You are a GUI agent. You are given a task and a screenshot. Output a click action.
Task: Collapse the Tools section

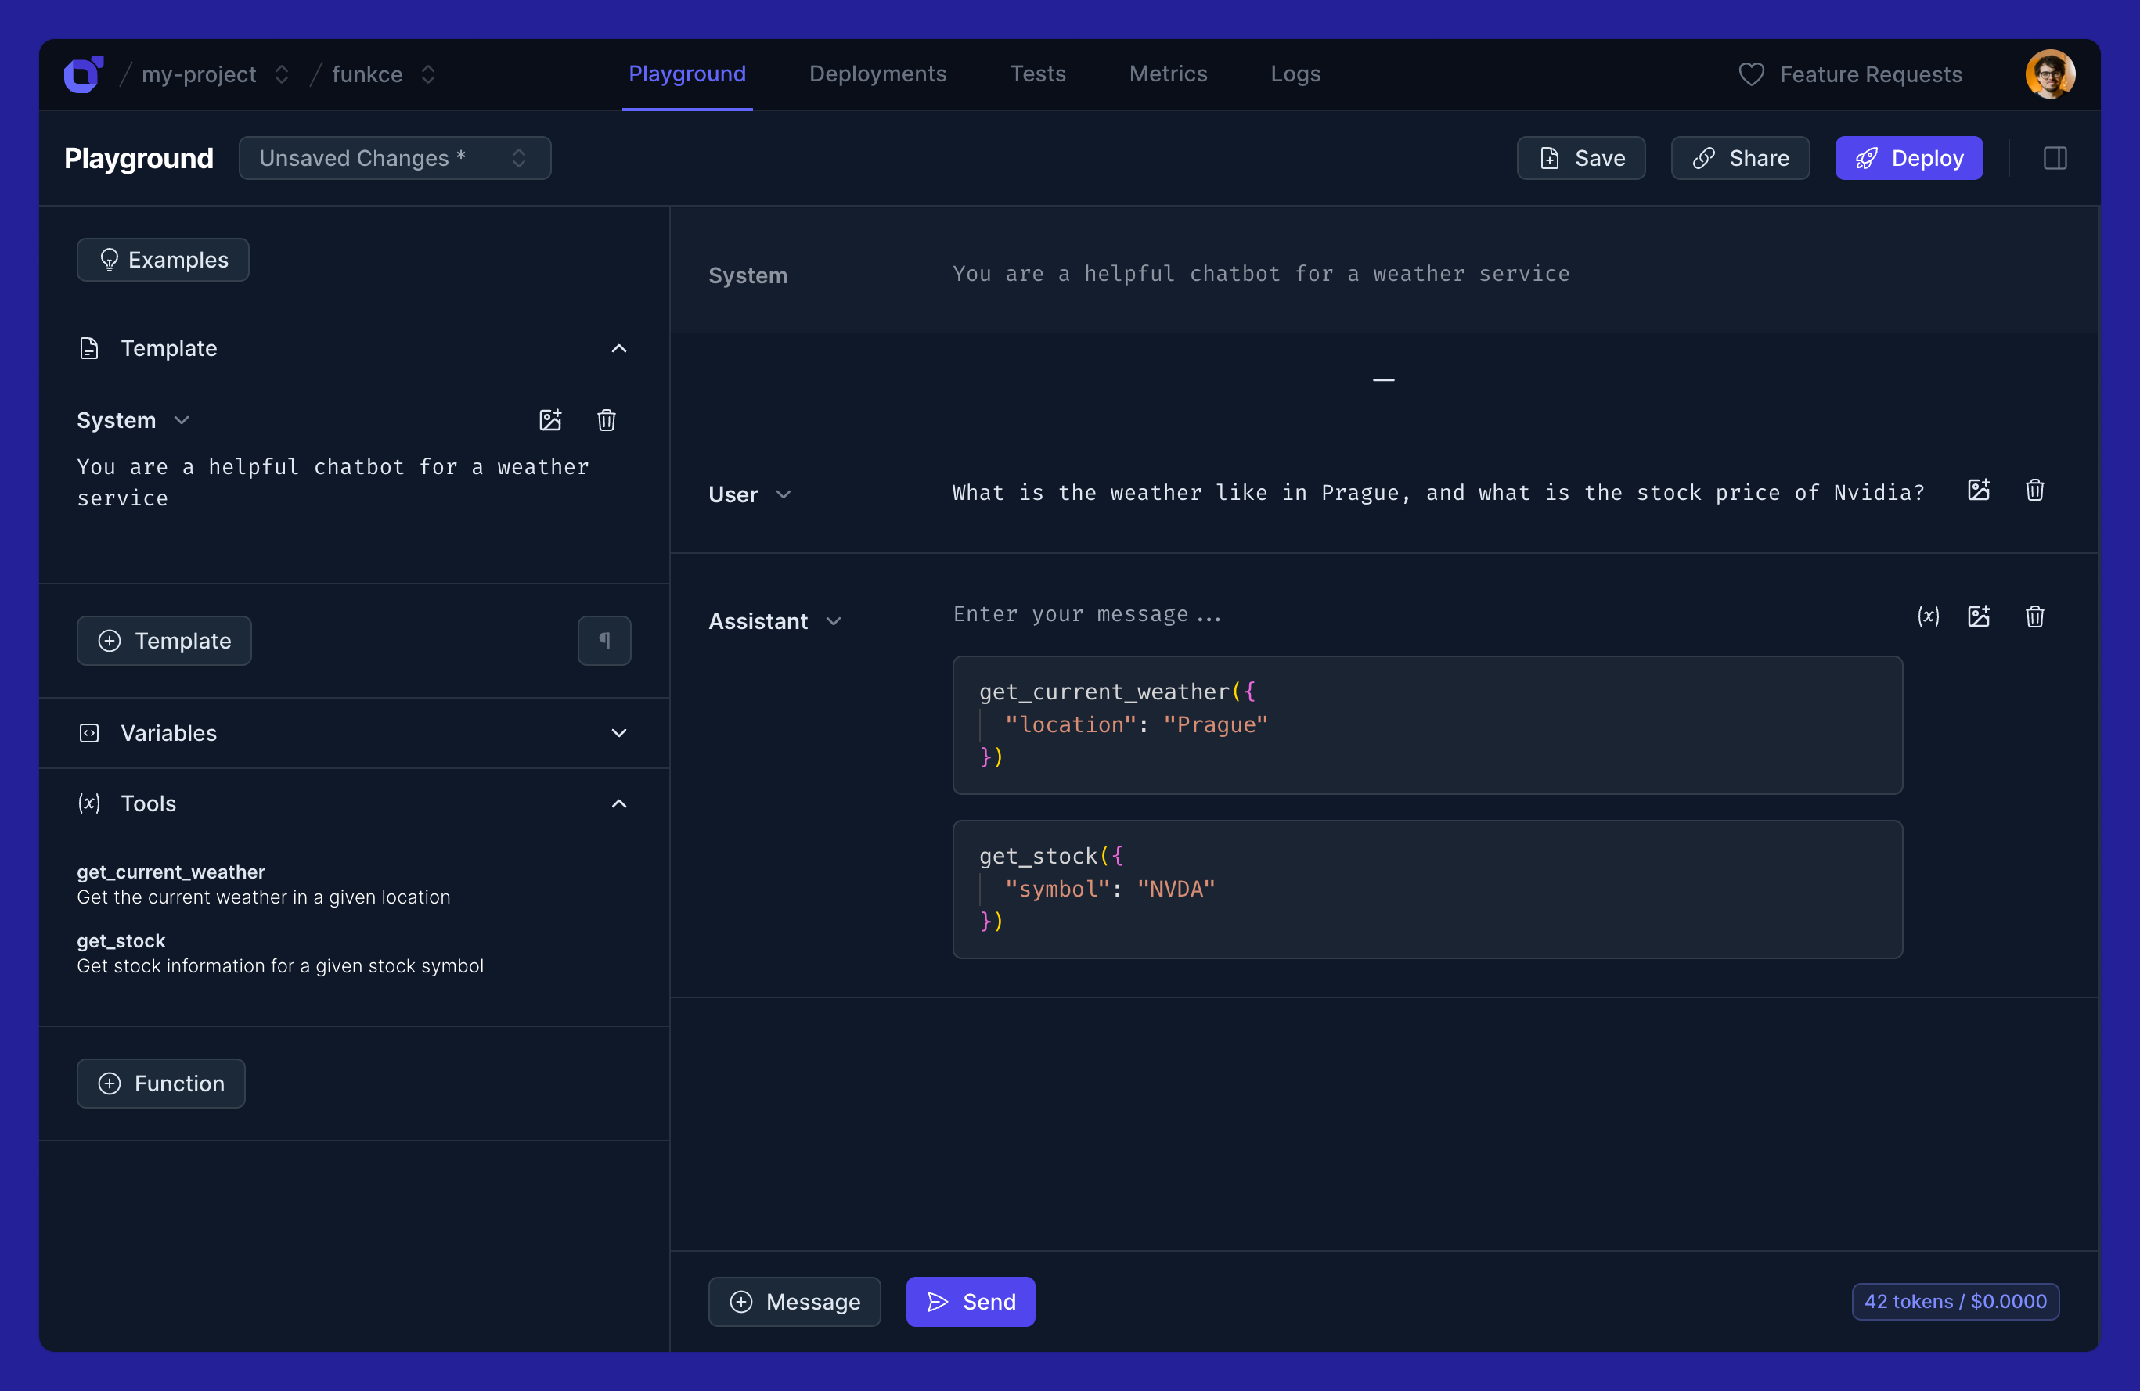click(618, 803)
